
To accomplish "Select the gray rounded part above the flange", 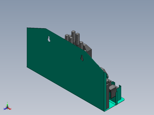I will 105,71.
